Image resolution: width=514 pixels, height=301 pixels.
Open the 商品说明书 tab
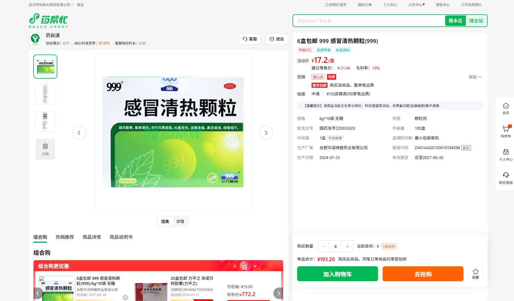pyautogui.click(x=121, y=237)
